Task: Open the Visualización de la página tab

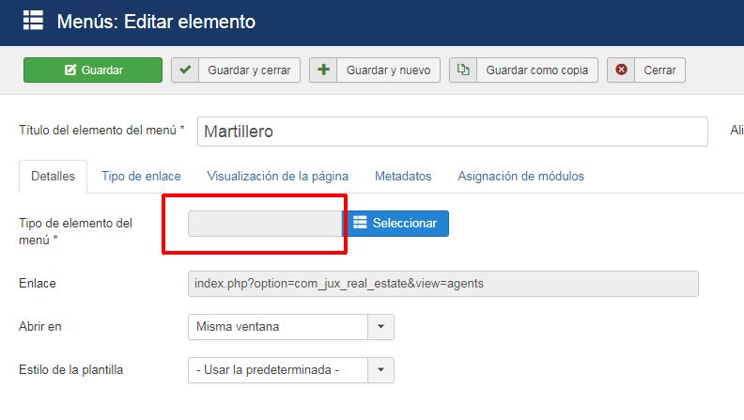Action: point(277,177)
